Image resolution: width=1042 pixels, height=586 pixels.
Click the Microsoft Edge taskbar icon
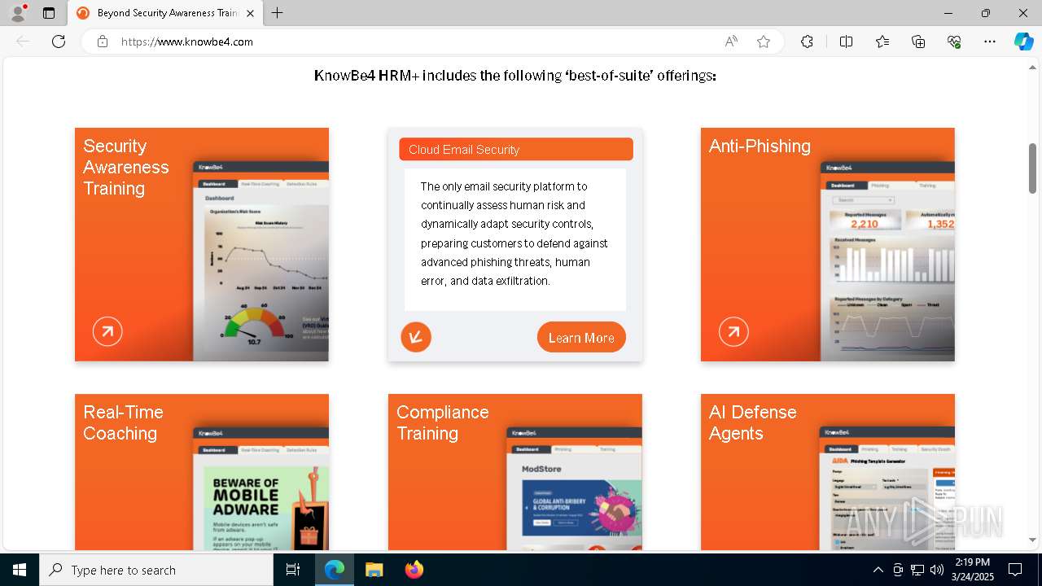click(335, 570)
